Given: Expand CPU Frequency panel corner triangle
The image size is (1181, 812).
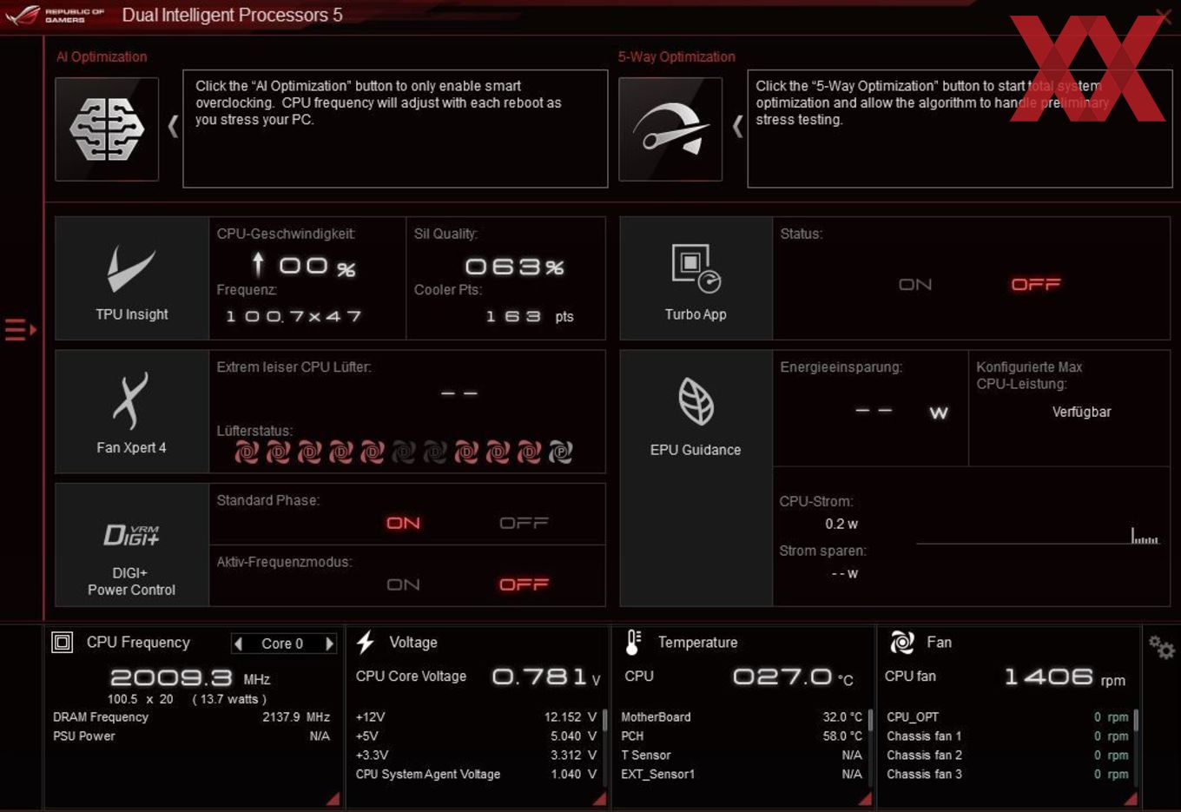Looking at the screenshot, I should (333, 798).
